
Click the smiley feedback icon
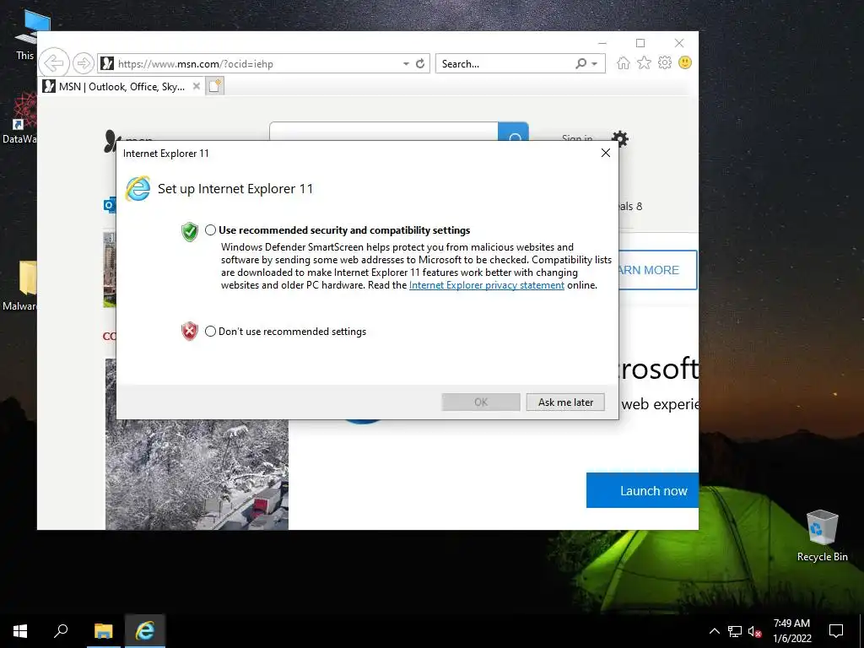point(685,62)
